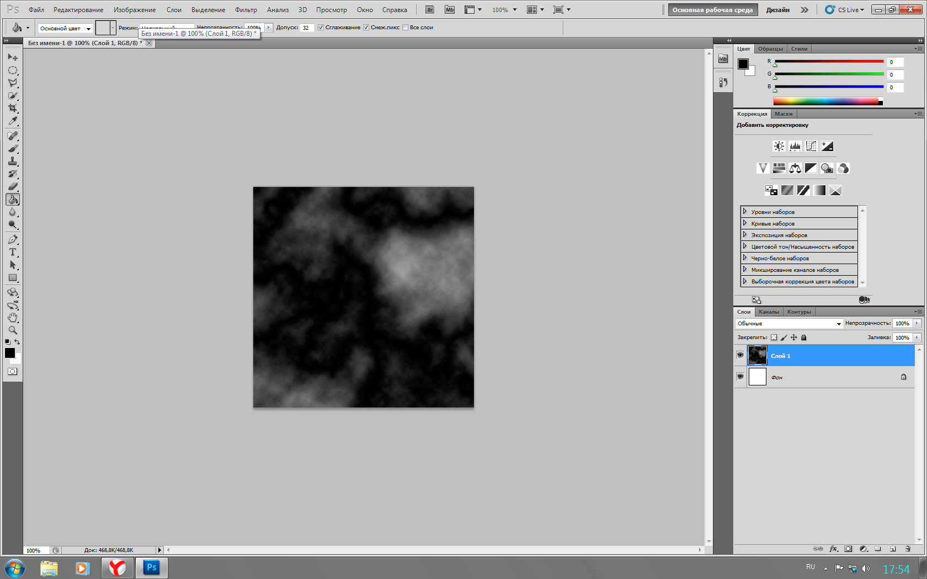
Task: Select the Path Selection tool
Action: coord(13,265)
